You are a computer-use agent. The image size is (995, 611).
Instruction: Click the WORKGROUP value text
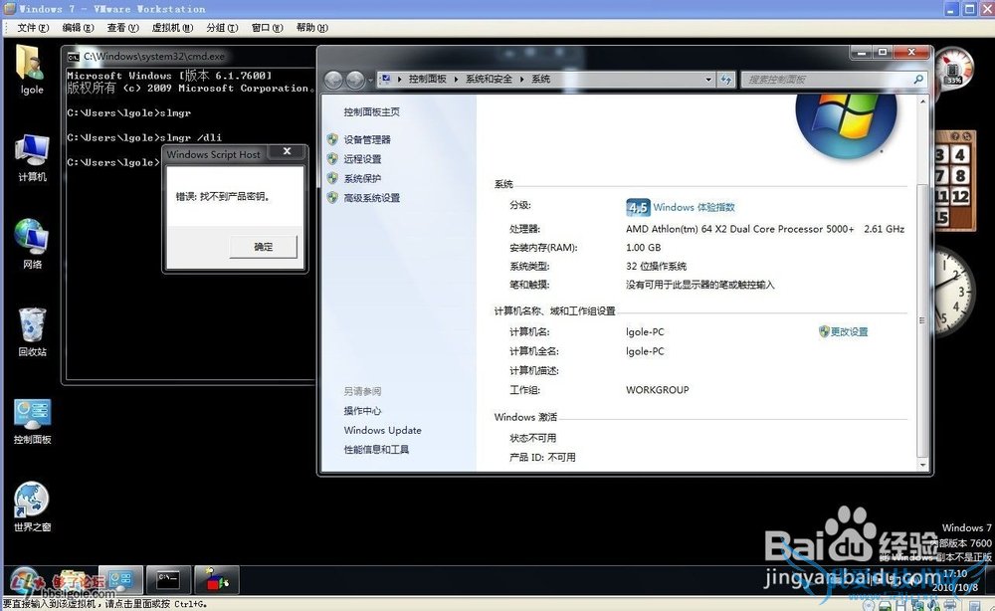coord(658,390)
